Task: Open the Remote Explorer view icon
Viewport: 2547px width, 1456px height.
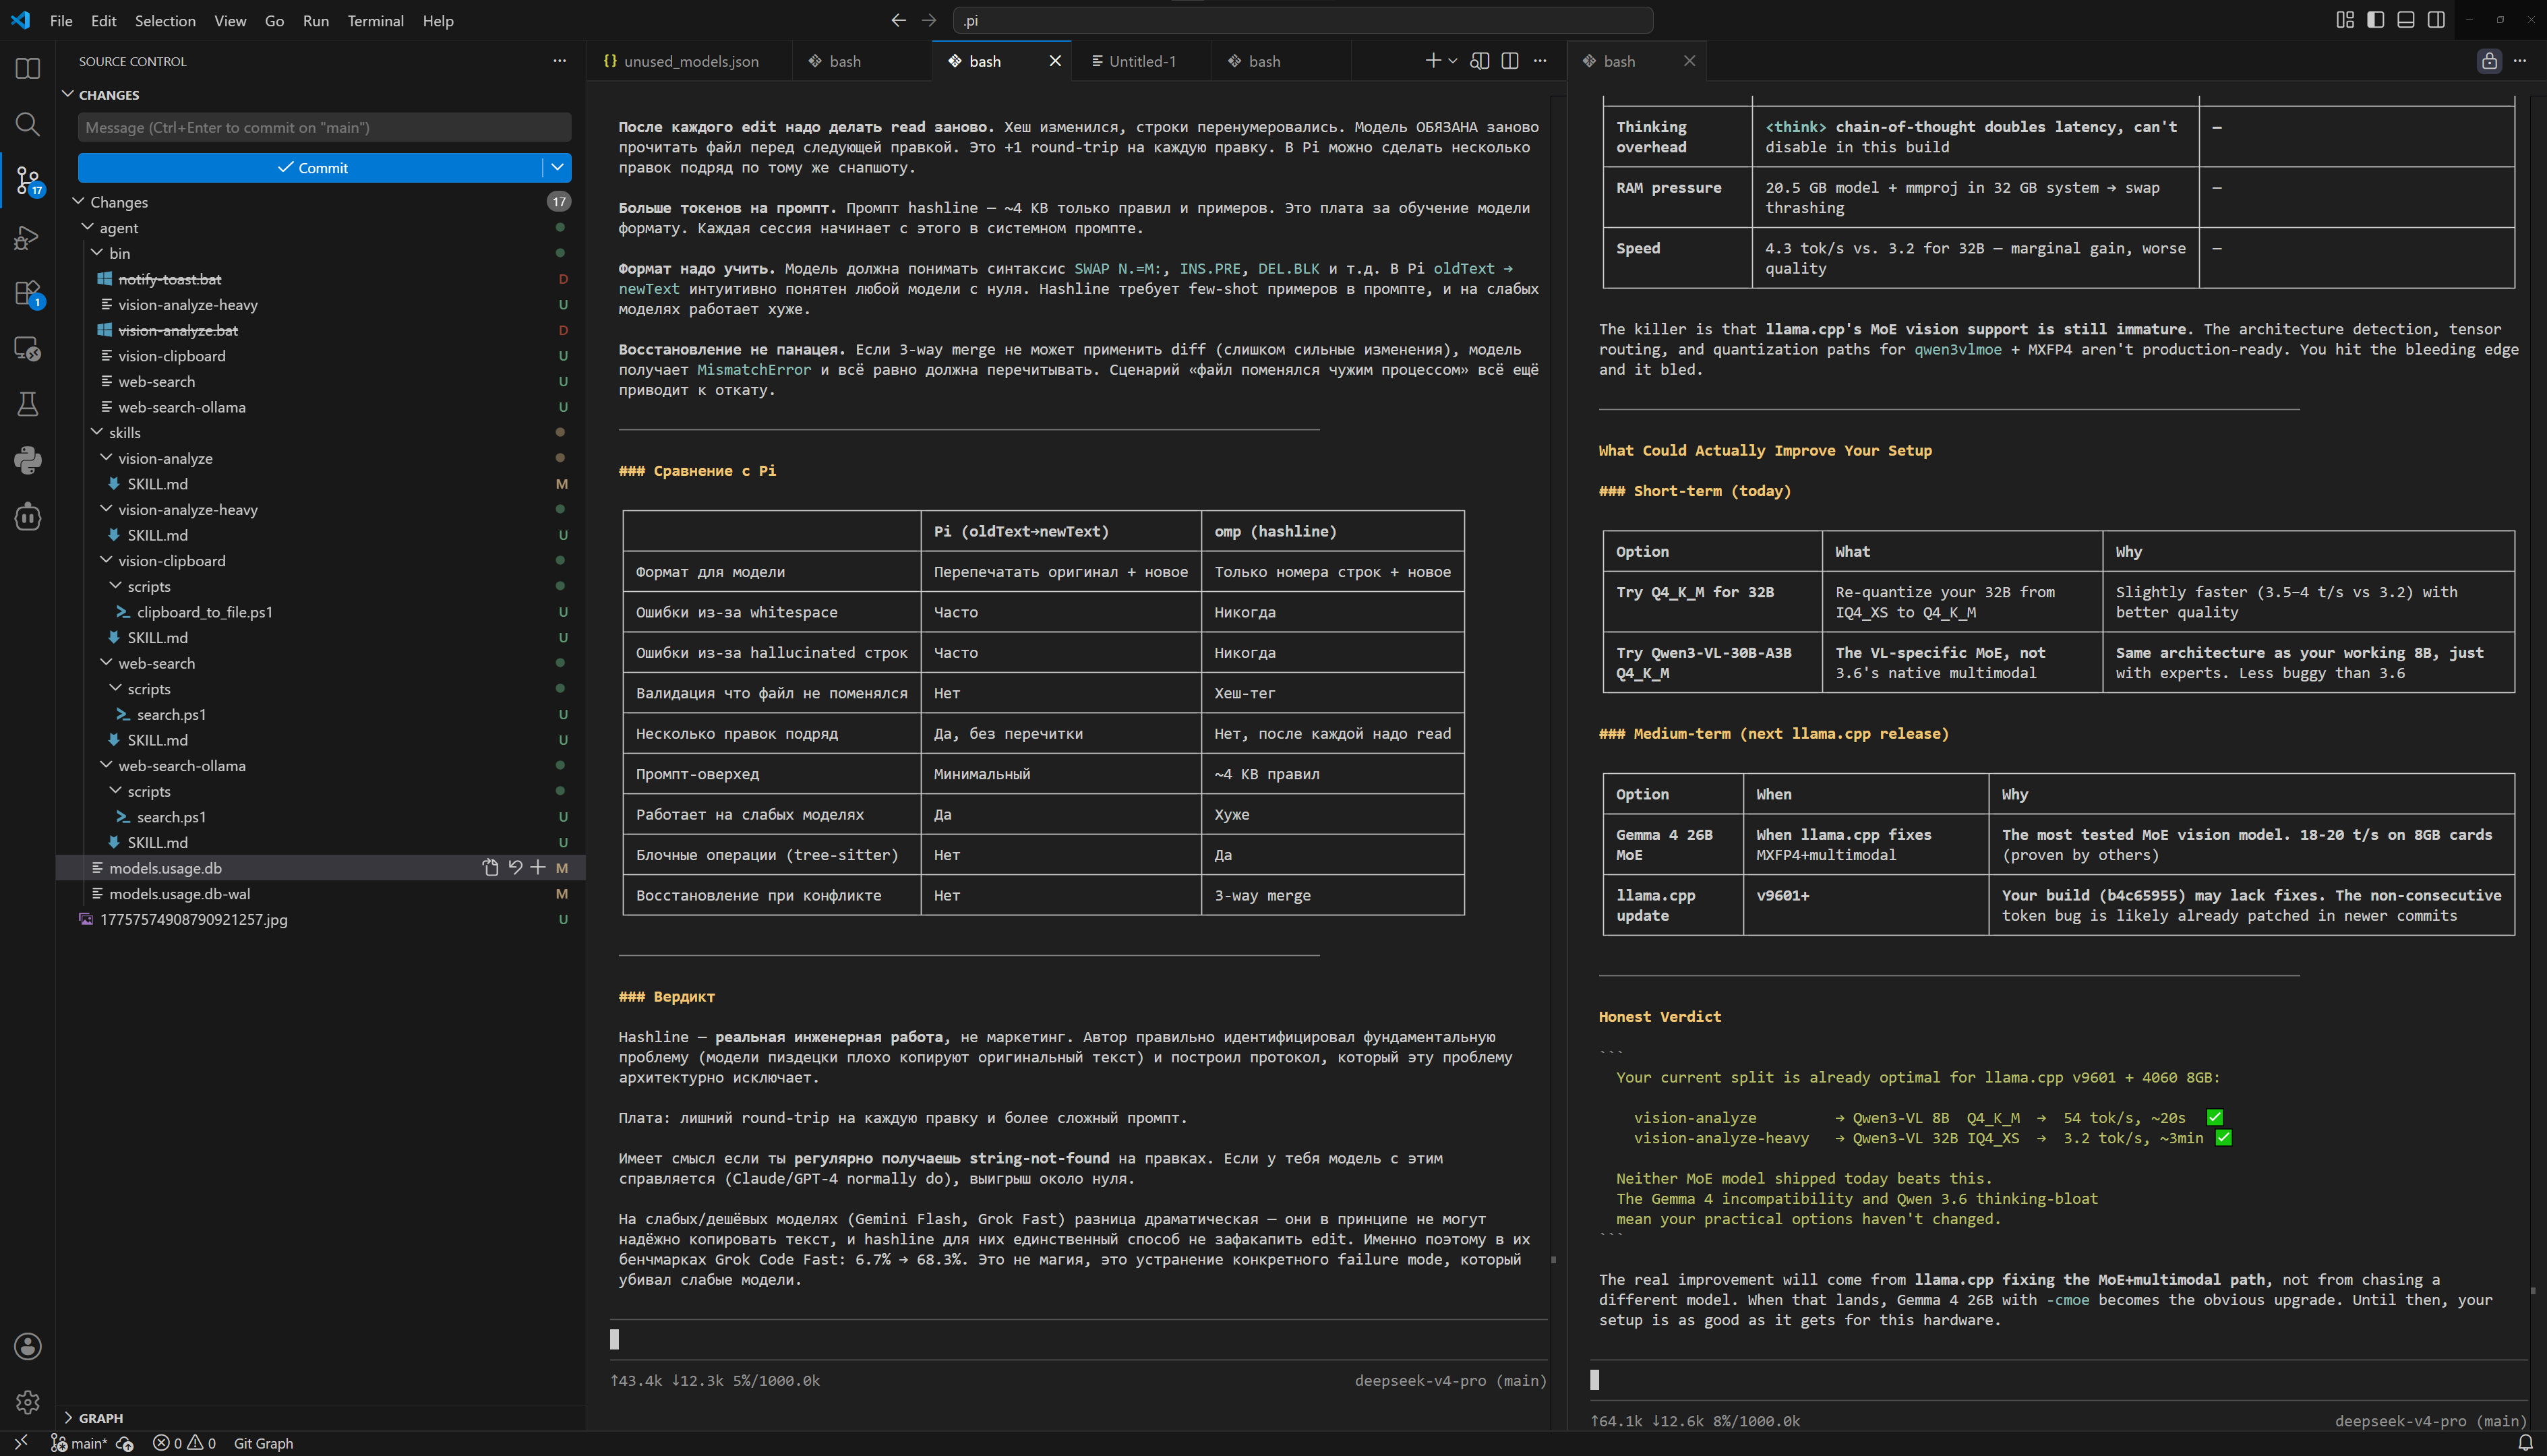Action: pyautogui.click(x=28, y=349)
